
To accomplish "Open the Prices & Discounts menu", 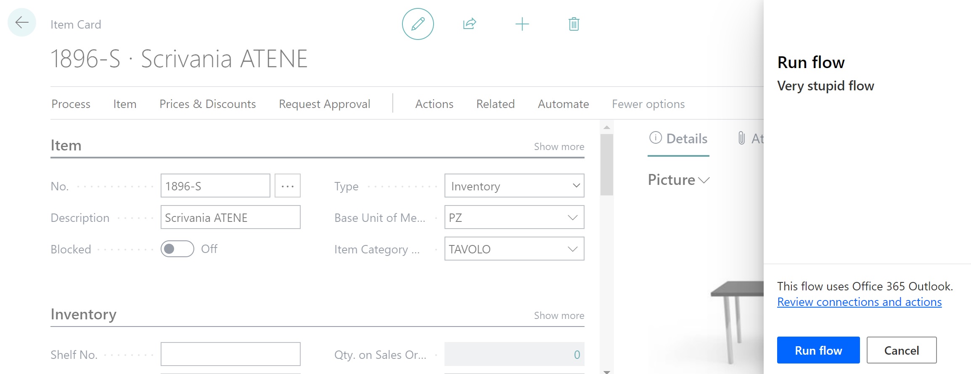I will point(207,104).
